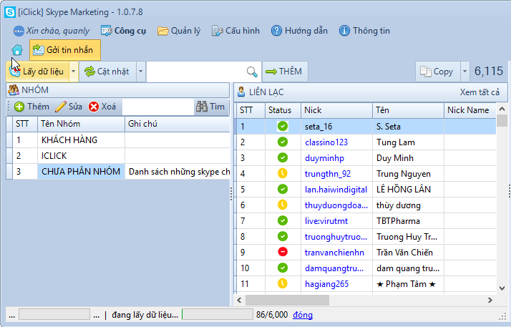Open the tranvanchienhn nick link
Screen dimensions: 511x327
334,253
